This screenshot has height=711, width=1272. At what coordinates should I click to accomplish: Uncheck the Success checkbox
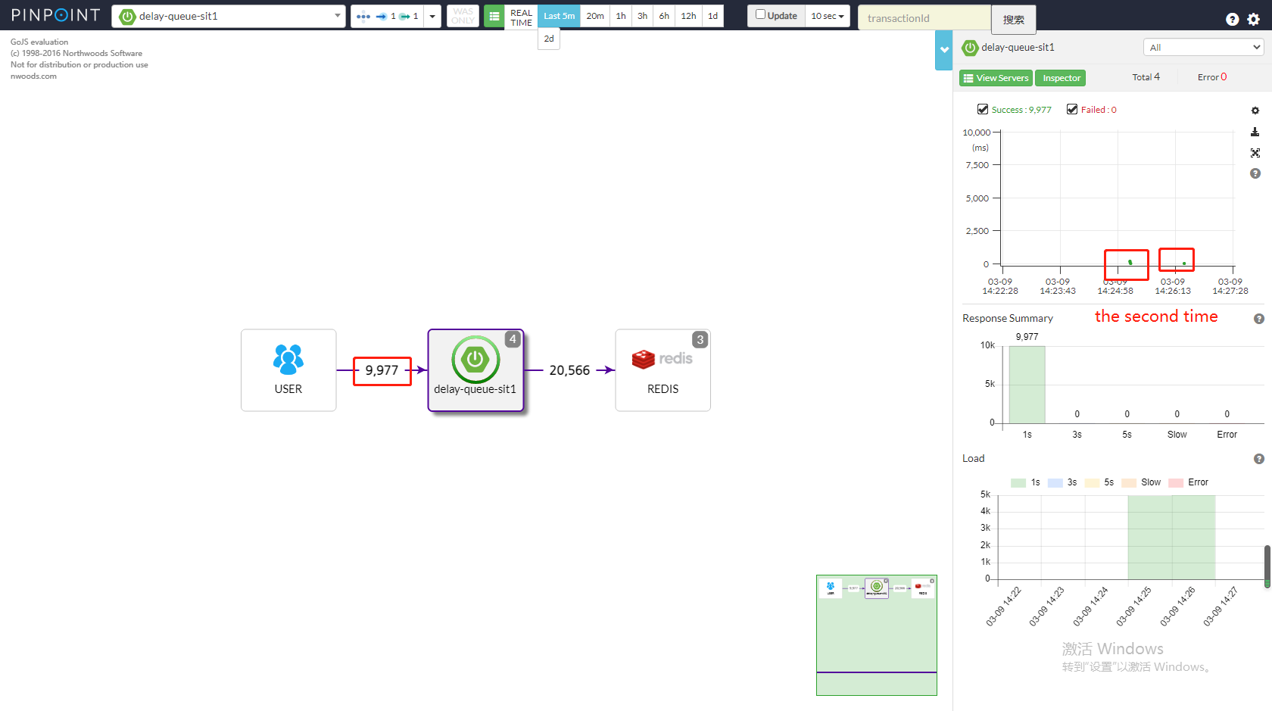[983, 109]
